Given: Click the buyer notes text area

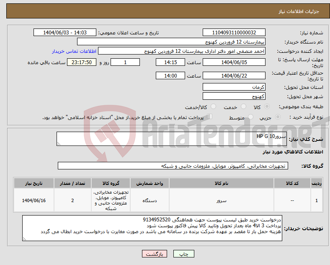Looking at the screenshot, I should coord(152,228).
